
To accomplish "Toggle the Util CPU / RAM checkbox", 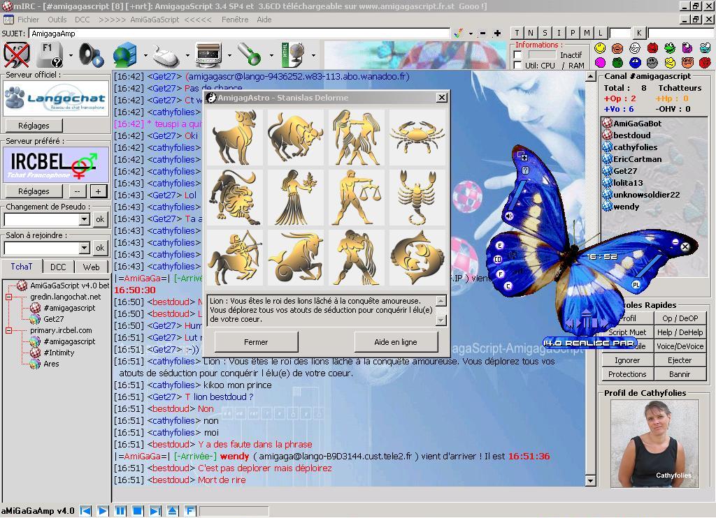I will pos(518,65).
